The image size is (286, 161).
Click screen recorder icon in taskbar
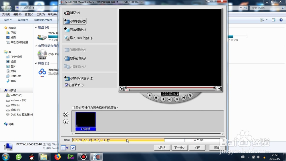pos(84,157)
